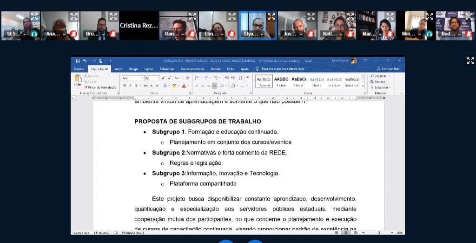The width and height of the screenshot is (476, 243).
Task: Click the Colar paste icon
Action: pos(78,80)
